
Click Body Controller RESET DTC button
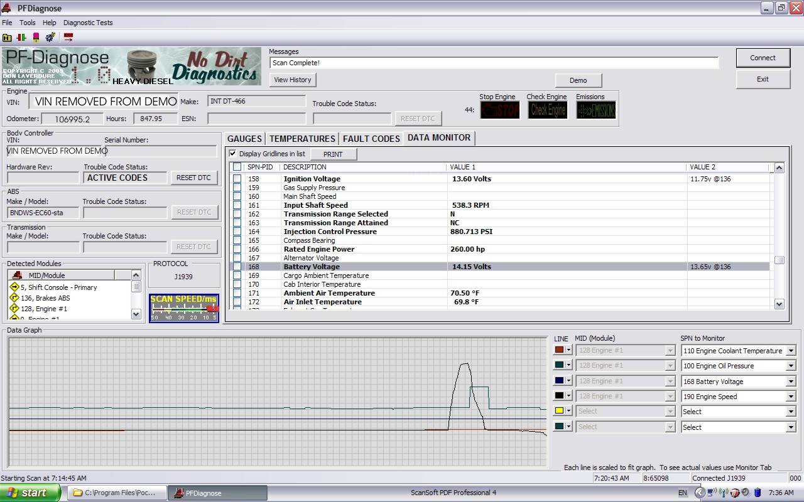point(194,178)
